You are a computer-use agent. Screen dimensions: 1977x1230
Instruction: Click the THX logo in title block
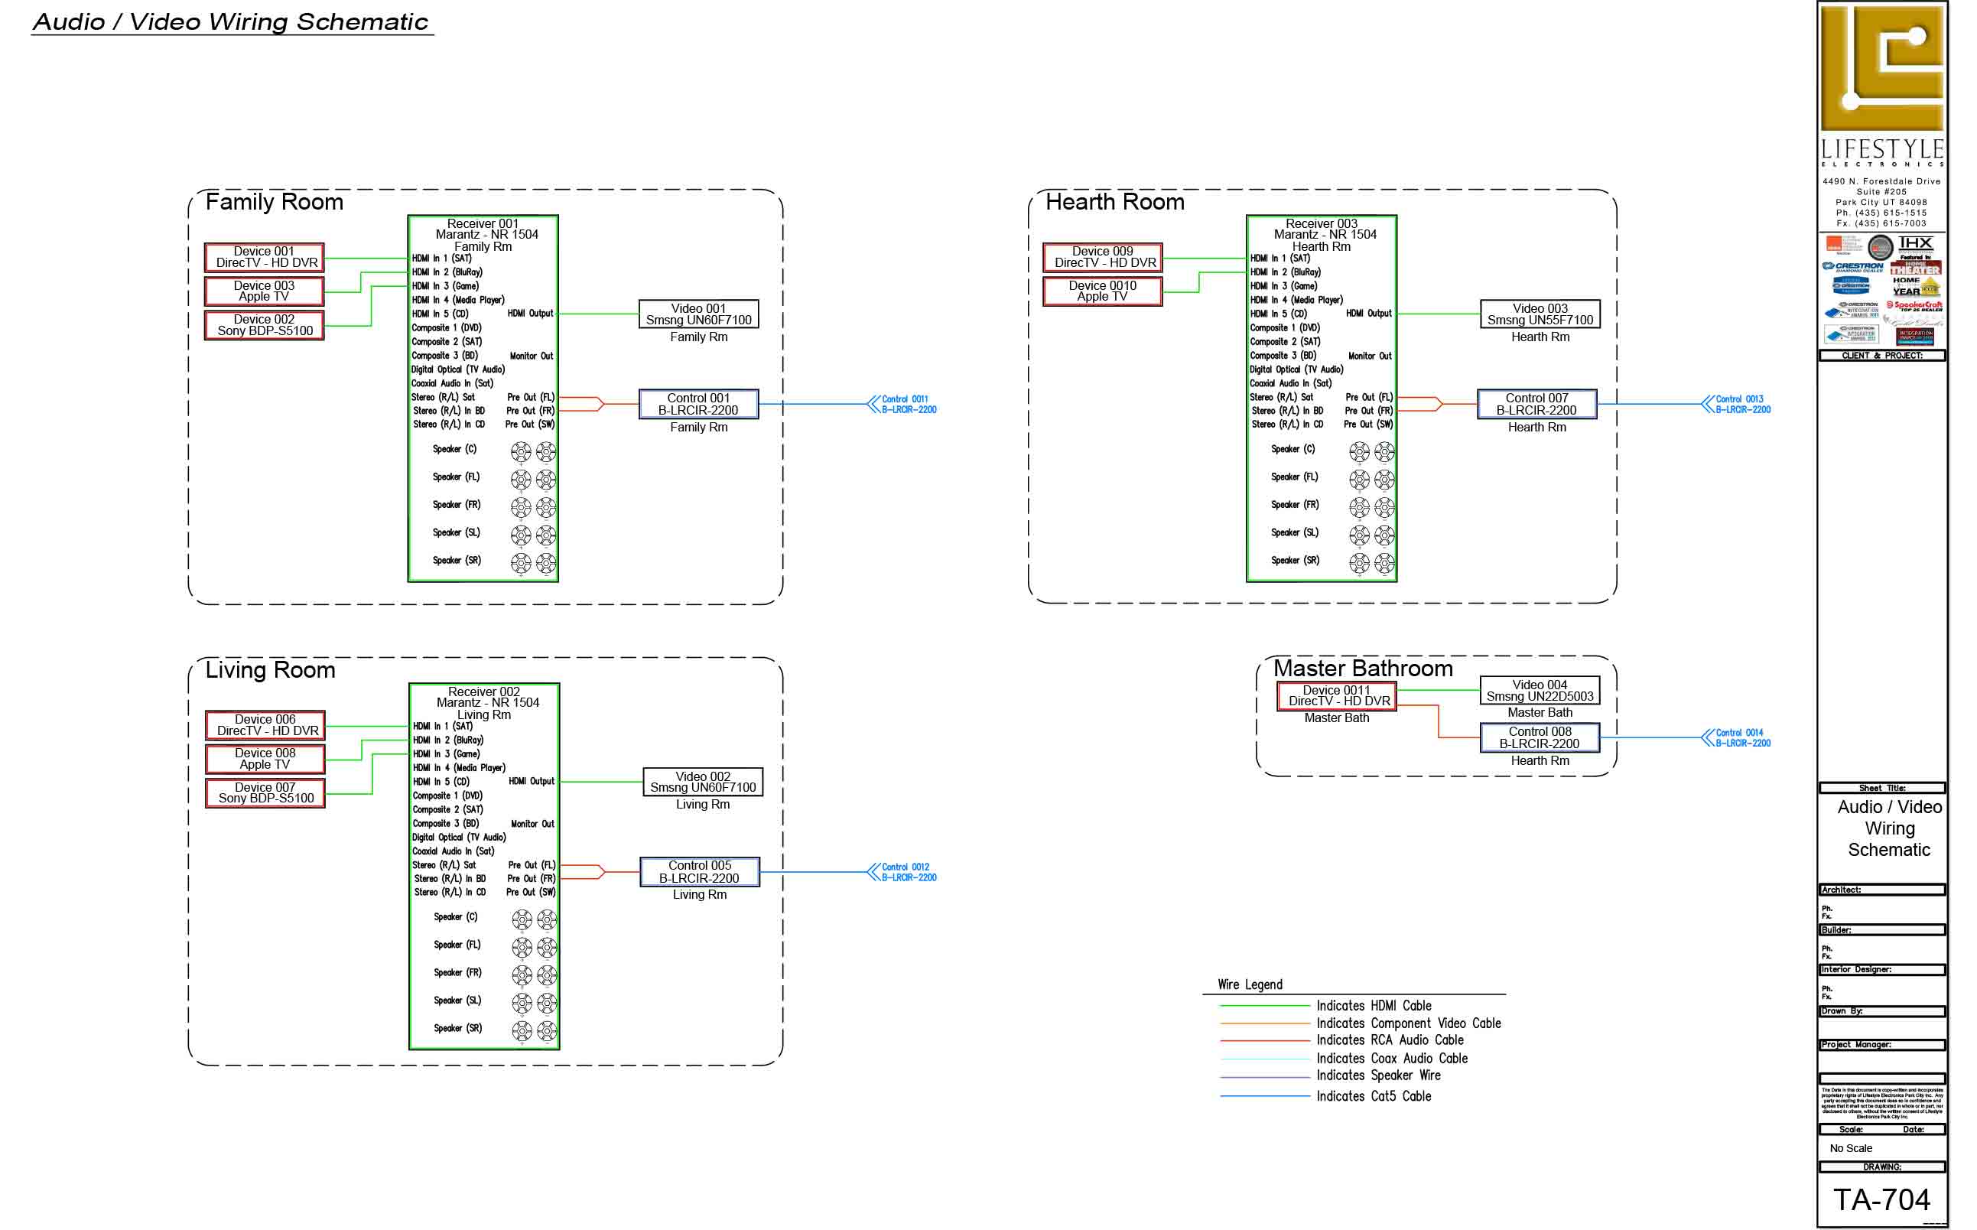(1915, 243)
